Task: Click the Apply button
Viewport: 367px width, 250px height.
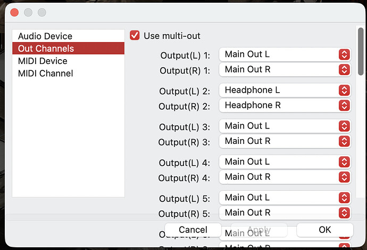Action: (259, 230)
